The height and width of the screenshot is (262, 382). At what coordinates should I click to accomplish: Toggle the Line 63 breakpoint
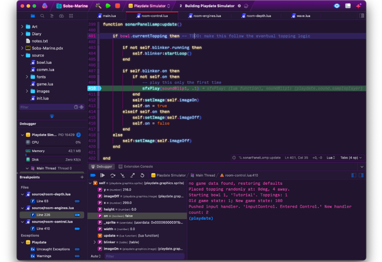pos(77,201)
